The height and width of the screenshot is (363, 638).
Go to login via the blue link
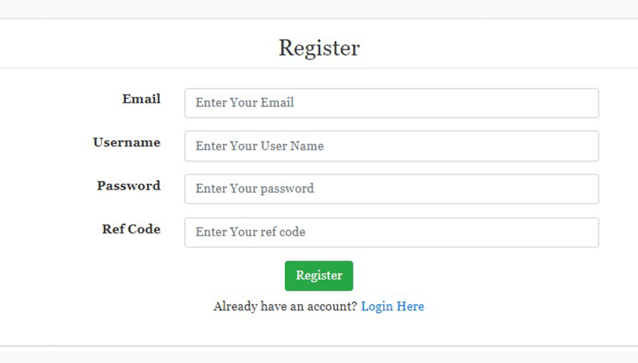pos(392,306)
